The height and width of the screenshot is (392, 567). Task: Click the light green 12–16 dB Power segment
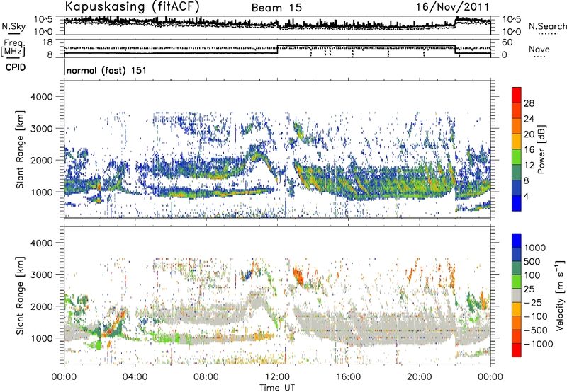click(517, 157)
